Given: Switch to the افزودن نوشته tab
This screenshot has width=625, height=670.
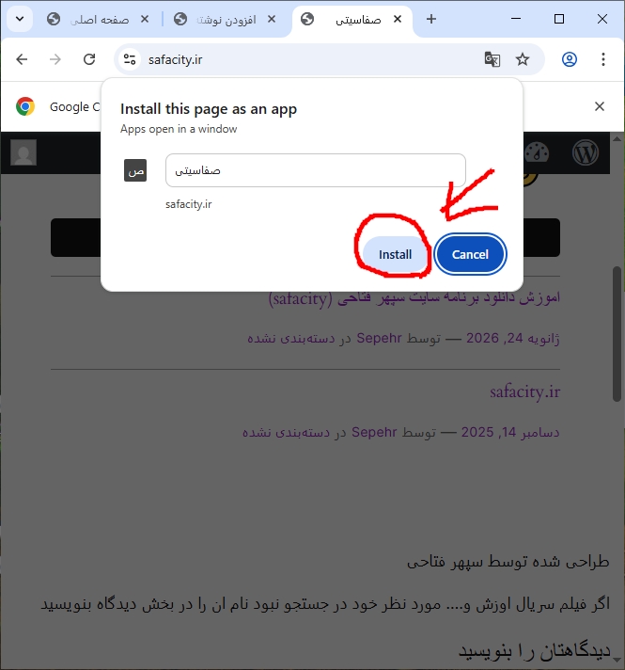Looking at the screenshot, I should pos(225,20).
